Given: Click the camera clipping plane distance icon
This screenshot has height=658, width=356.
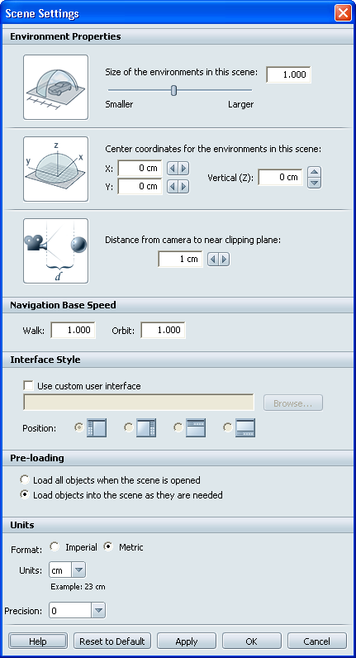Looking at the screenshot, I should click(x=56, y=250).
